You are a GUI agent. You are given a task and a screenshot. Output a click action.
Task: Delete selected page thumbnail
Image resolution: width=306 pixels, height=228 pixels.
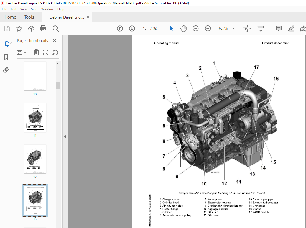(36, 52)
